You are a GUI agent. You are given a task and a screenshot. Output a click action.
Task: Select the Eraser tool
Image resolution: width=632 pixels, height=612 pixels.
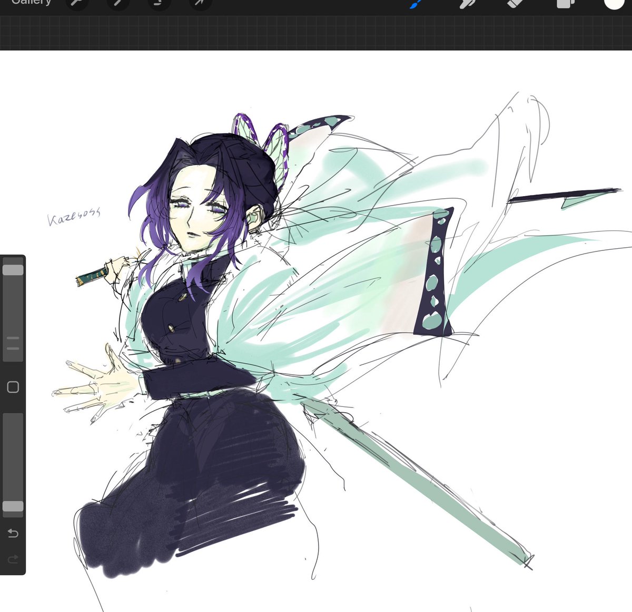click(515, 3)
